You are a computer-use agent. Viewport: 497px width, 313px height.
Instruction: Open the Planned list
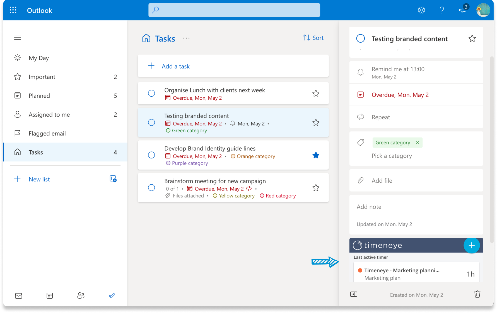66,96
